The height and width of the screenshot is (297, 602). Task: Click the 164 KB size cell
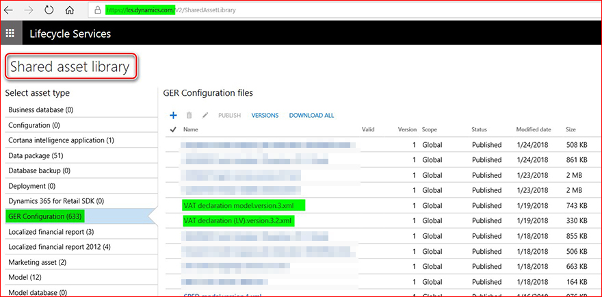pyautogui.click(x=577, y=282)
